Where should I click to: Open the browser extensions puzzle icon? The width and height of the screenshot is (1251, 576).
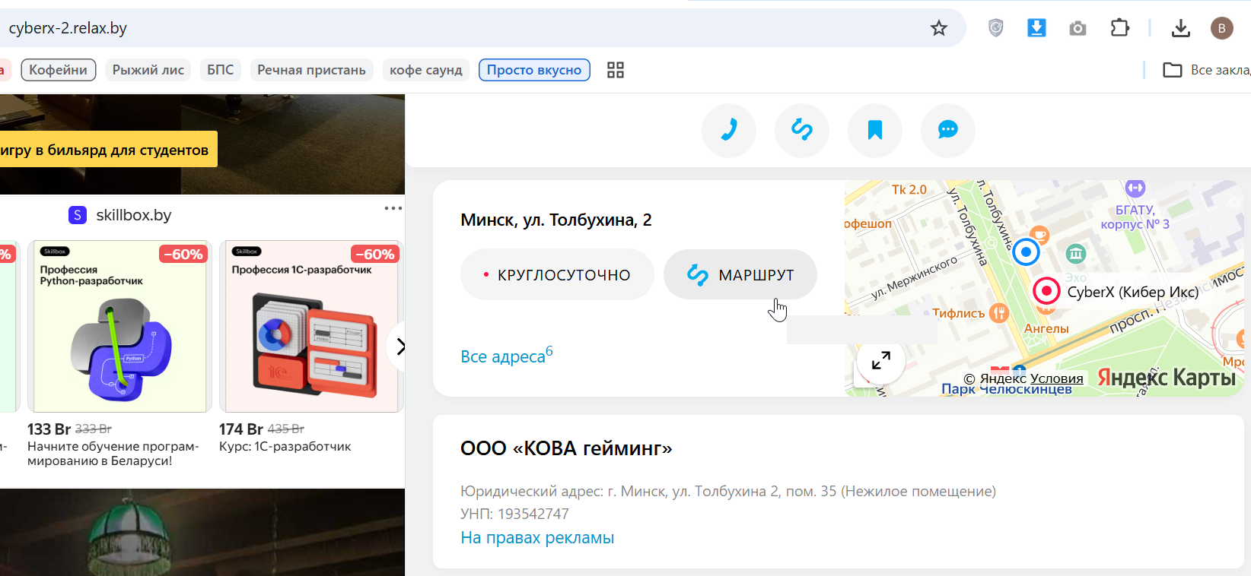(x=1119, y=28)
